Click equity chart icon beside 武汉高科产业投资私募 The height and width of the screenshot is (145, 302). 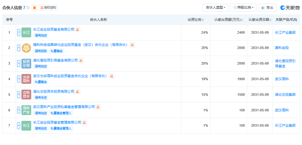pos(98,107)
